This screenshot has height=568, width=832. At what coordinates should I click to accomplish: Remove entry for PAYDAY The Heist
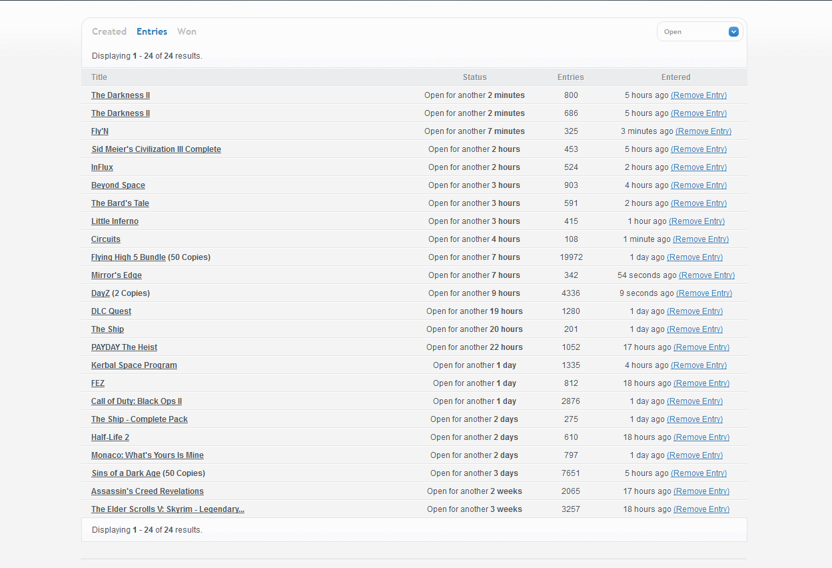701,347
